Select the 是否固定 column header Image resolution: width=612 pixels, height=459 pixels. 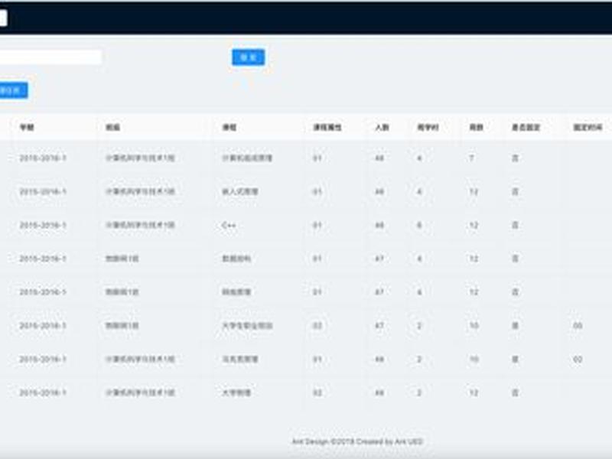526,127
